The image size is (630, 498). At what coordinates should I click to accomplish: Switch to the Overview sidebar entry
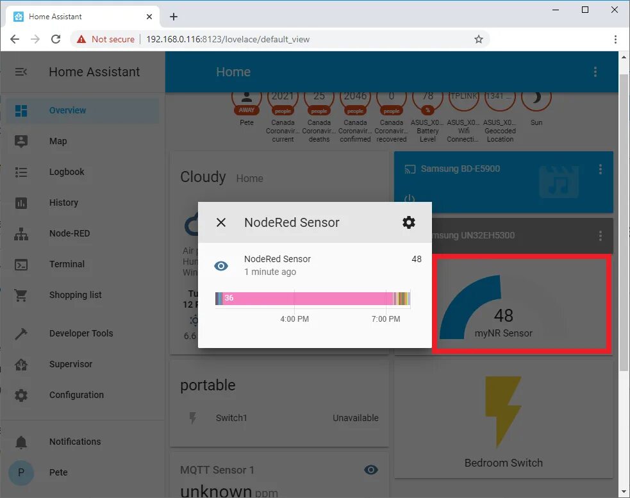coord(21,110)
